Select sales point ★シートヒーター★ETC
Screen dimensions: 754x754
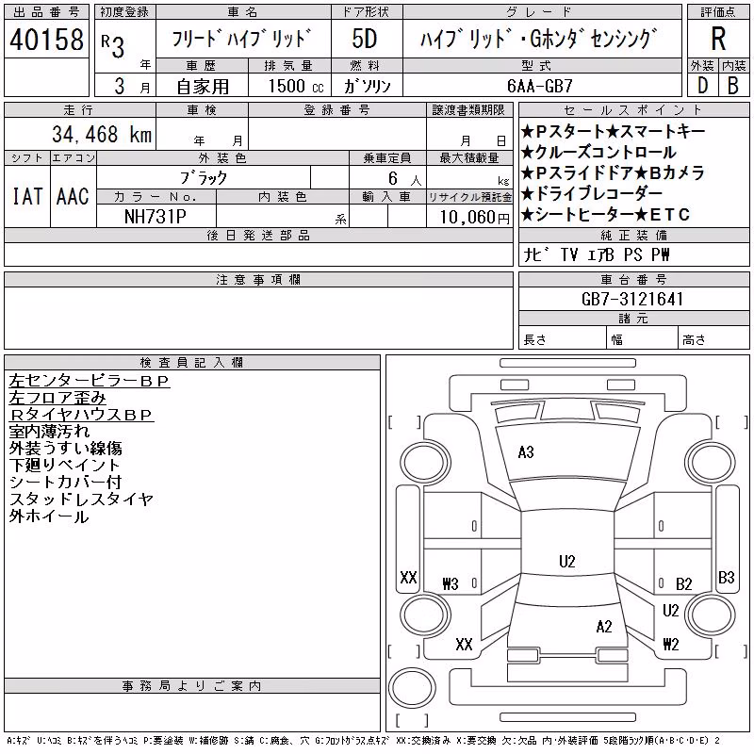(x=605, y=215)
